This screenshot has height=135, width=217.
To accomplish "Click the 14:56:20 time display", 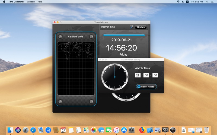I will coord(122,48).
